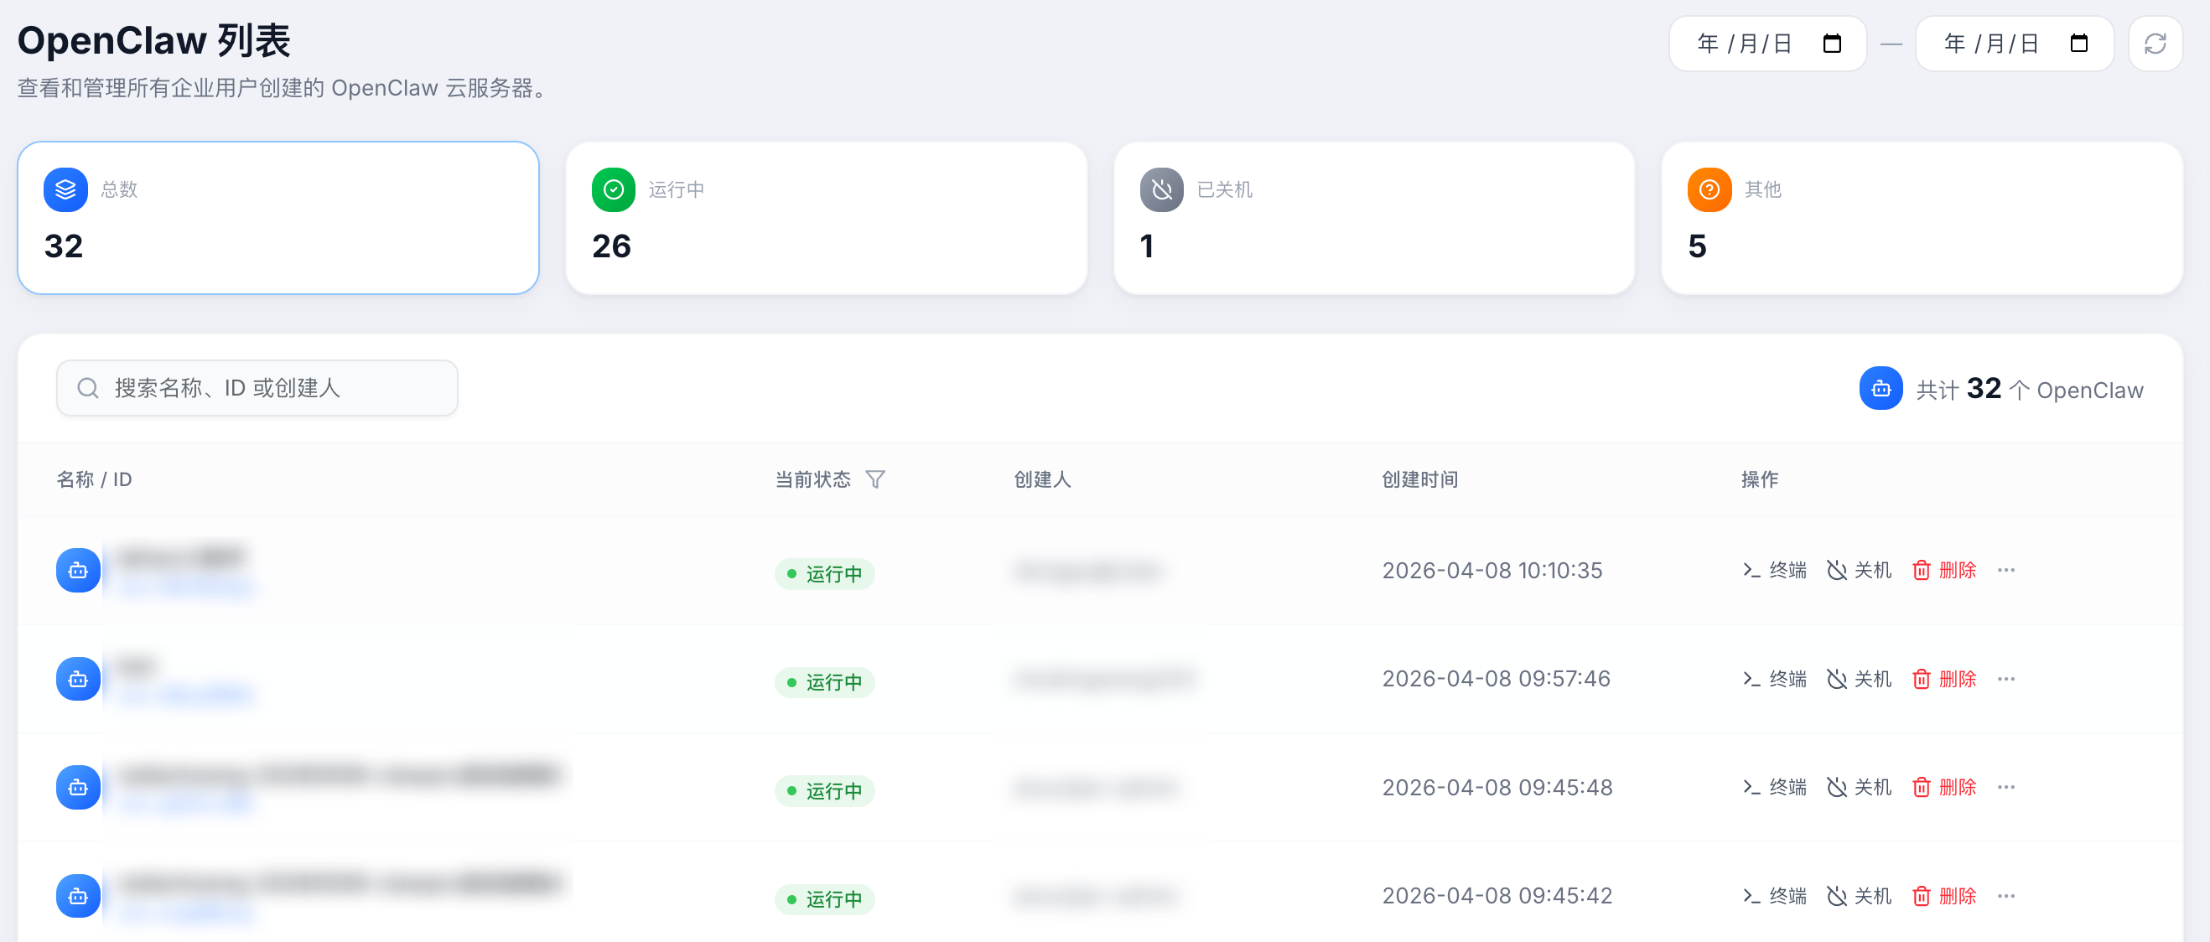Open the end date calendar picker
2210x942 pixels.
point(2078,44)
